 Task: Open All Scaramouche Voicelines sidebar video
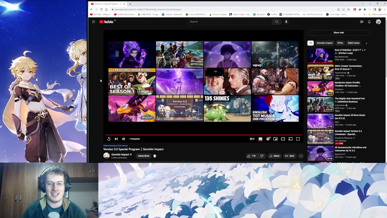point(320,153)
